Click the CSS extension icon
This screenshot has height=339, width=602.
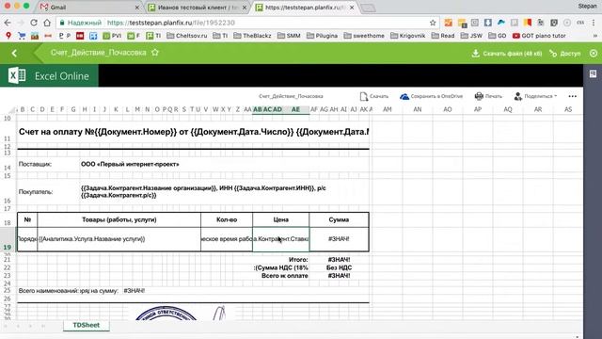[x=580, y=23]
